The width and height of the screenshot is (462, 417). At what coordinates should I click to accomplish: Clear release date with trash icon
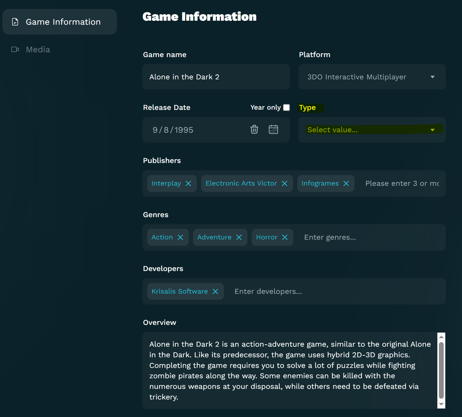coord(254,130)
